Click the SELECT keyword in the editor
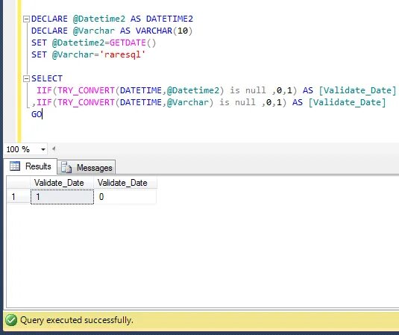 (47, 78)
